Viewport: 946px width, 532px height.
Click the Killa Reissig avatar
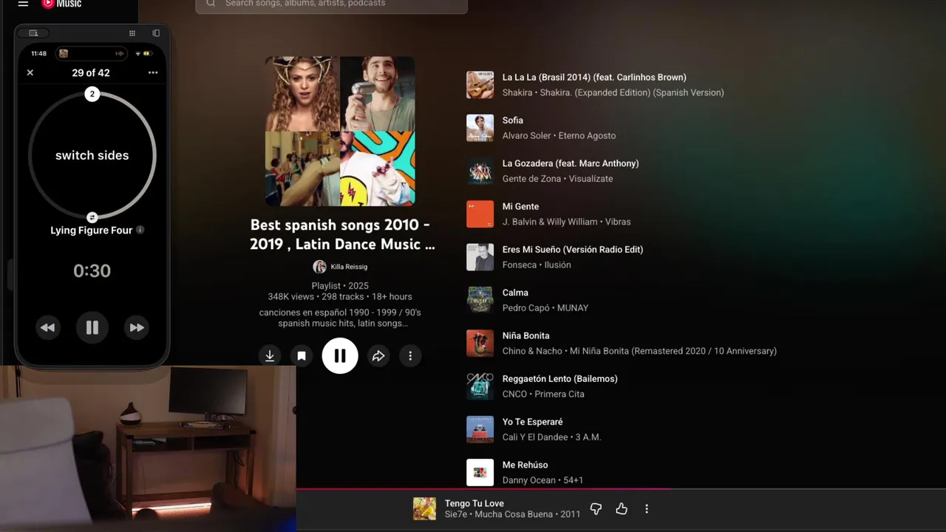tap(319, 267)
